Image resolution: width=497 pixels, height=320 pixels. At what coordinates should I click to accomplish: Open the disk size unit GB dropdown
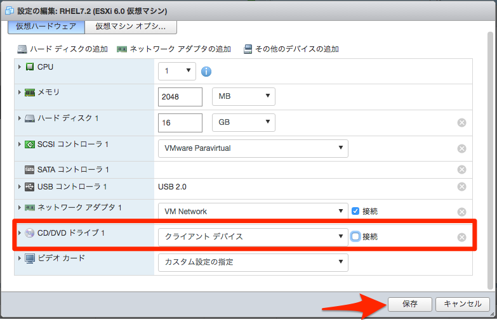point(244,122)
